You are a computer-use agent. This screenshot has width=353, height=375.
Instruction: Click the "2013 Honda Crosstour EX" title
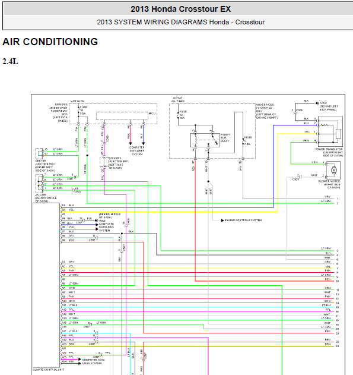coord(180,9)
